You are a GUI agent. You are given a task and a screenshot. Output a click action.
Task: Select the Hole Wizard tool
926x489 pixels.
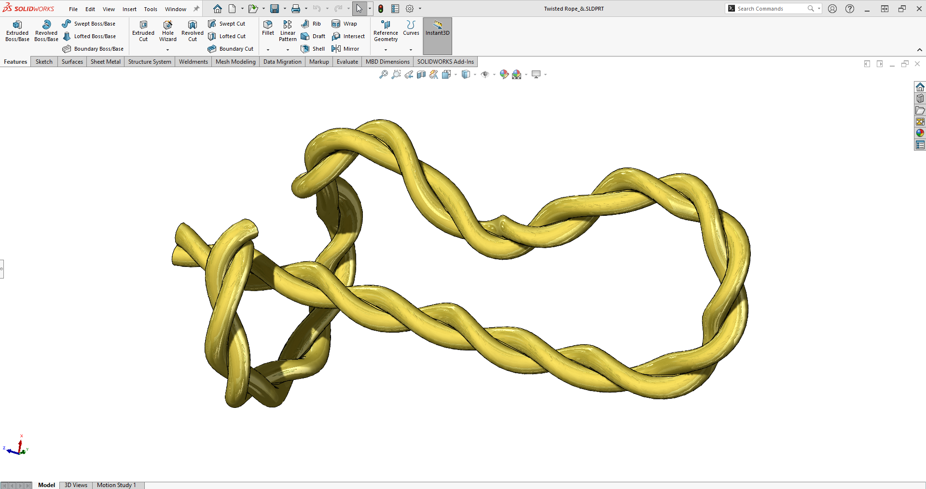(x=167, y=31)
